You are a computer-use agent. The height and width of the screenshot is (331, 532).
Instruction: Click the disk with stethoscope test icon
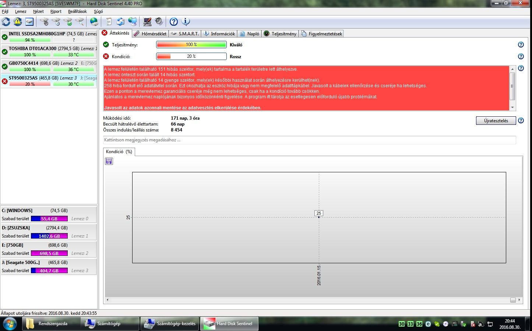click(44, 22)
